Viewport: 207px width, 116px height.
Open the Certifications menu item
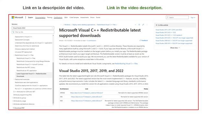[58, 17]
